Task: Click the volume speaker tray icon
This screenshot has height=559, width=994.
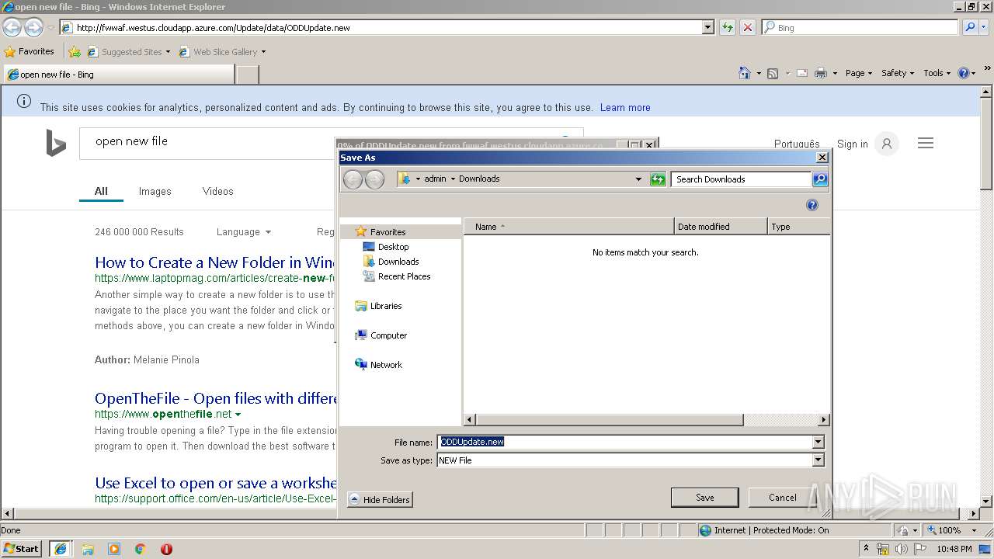Action: click(901, 549)
